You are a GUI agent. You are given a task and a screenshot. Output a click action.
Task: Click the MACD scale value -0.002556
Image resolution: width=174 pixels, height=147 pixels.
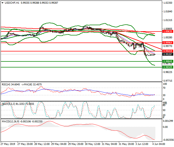coord(168,140)
